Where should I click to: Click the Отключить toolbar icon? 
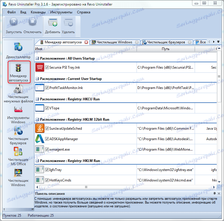tap(33, 22)
